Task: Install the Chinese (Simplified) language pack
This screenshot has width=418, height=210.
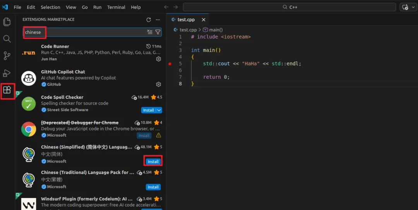Action: coord(153,162)
